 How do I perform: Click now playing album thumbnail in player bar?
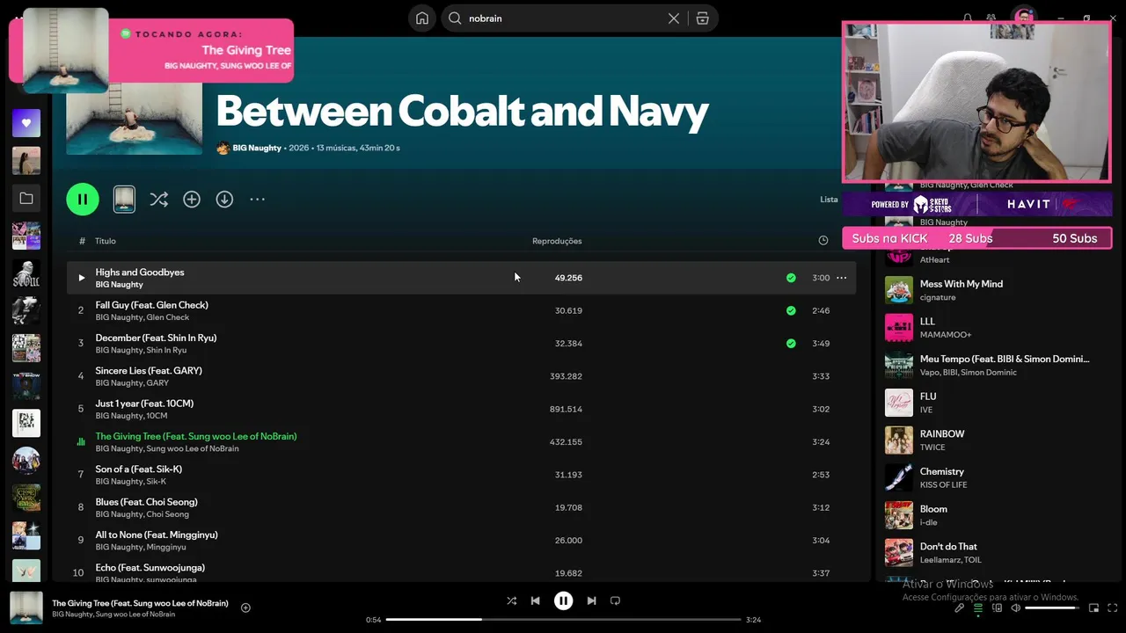pyautogui.click(x=26, y=608)
